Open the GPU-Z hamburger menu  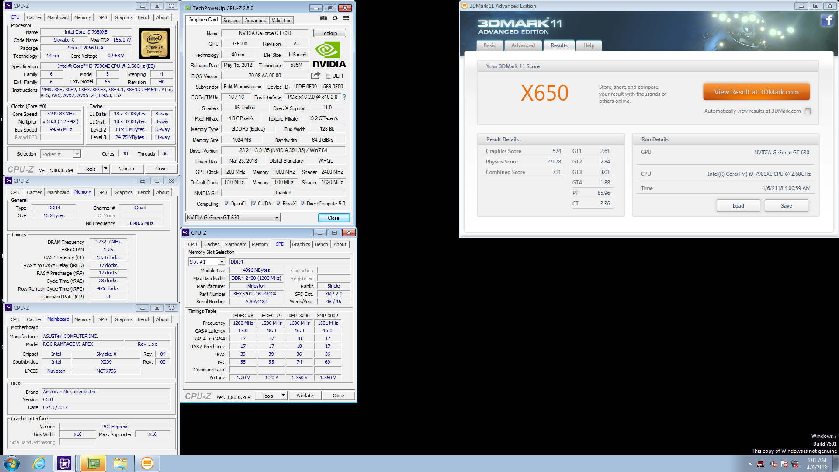[346, 18]
